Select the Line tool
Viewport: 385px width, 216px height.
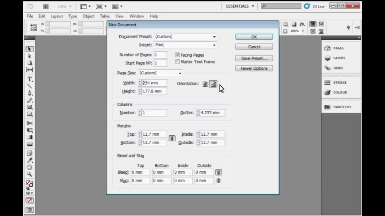(x=29, y=86)
